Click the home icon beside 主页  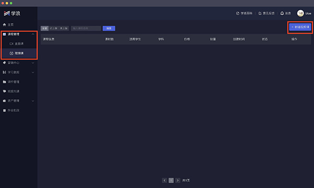[4, 25]
